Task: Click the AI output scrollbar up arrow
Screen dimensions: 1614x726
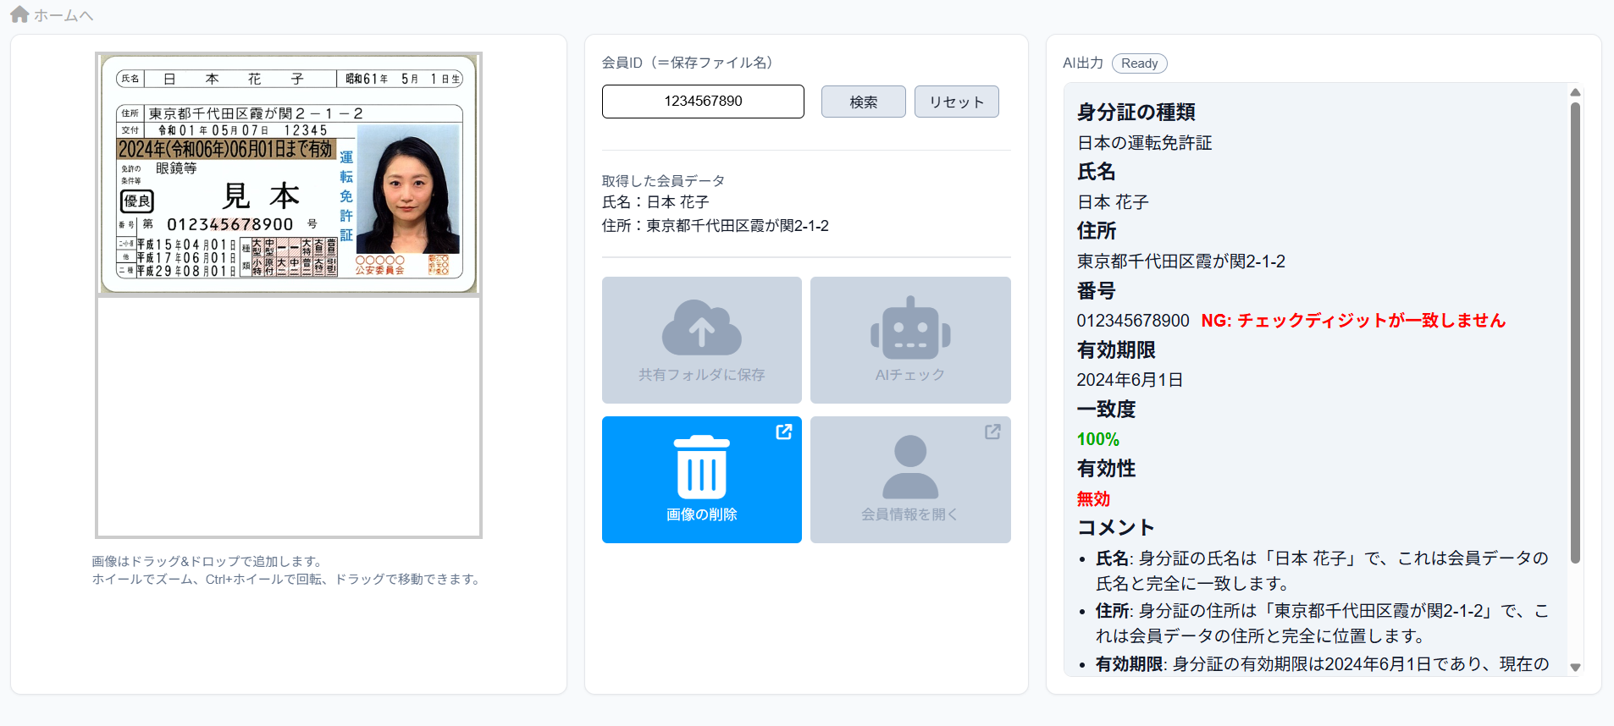Action: [1575, 92]
